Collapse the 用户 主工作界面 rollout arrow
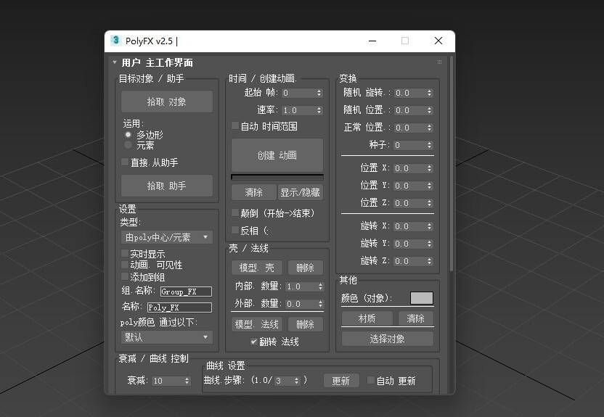This screenshot has width=604, height=417. [115, 62]
